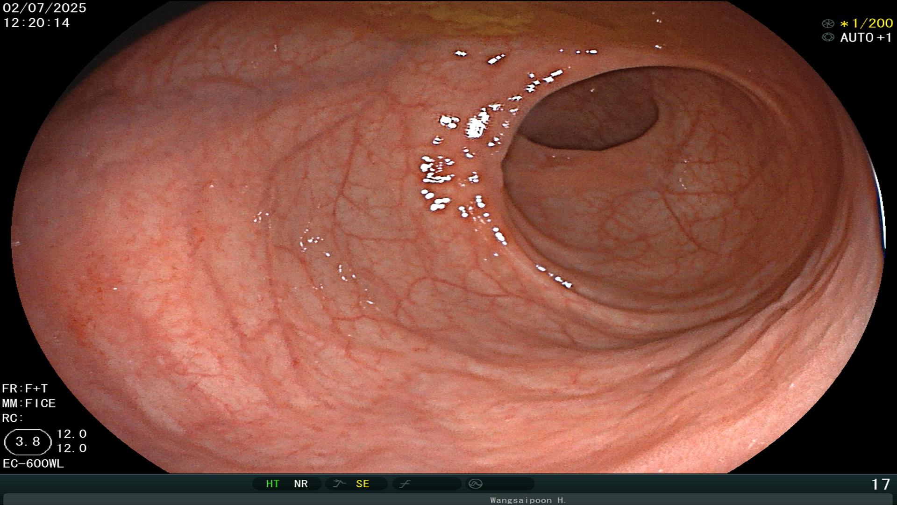Screen dimensions: 897x505
Task: Click the dimmed edge enhancement curve icon
Action: [405, 483]
